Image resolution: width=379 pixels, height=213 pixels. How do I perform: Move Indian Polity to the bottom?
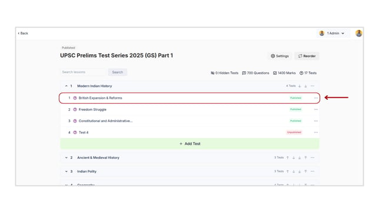300,171
